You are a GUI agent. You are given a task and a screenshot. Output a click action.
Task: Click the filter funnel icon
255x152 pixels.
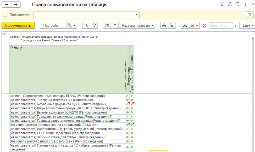[250, 15]
